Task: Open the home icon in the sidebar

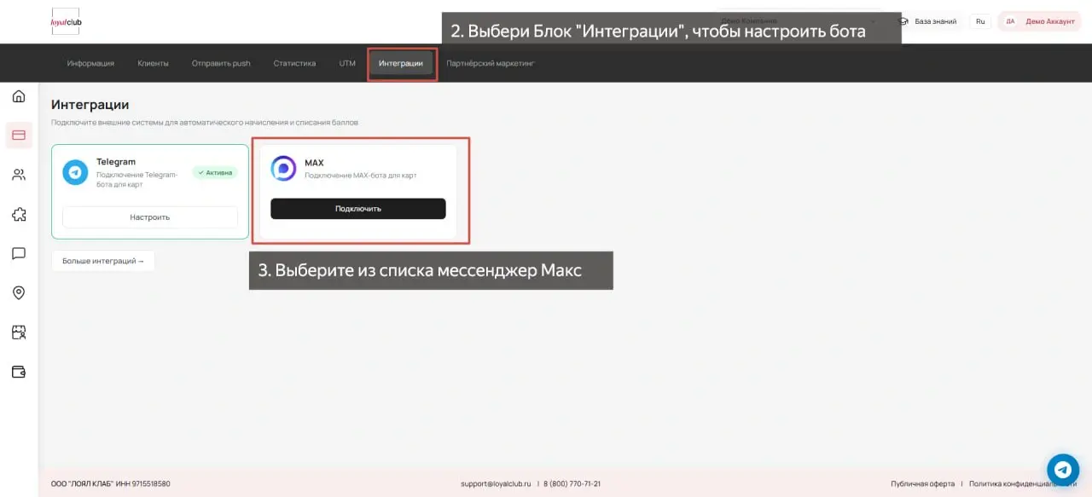Action: tap(19, 95)
